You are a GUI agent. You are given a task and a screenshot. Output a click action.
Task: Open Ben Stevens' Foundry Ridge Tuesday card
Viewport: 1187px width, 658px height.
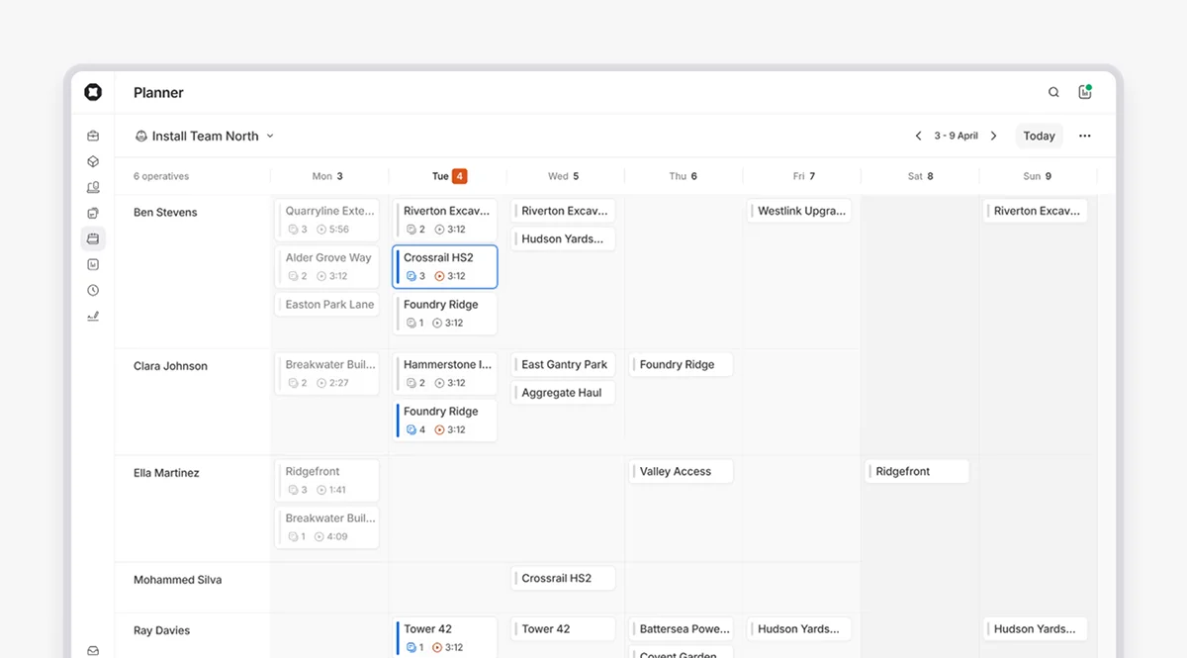click(445, 313)
